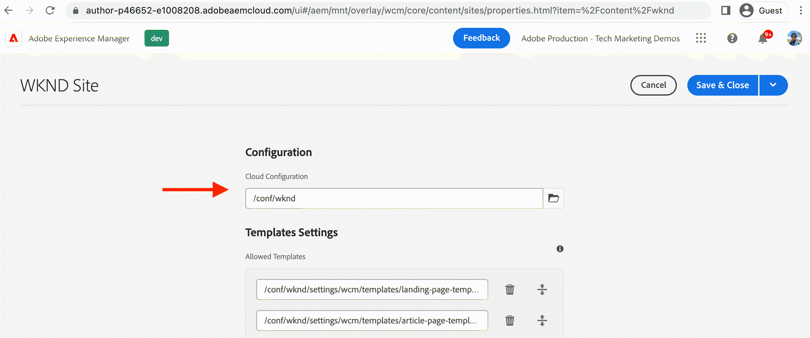Open the browser side panel icon

pyautogui.click(x=726, y=10)
